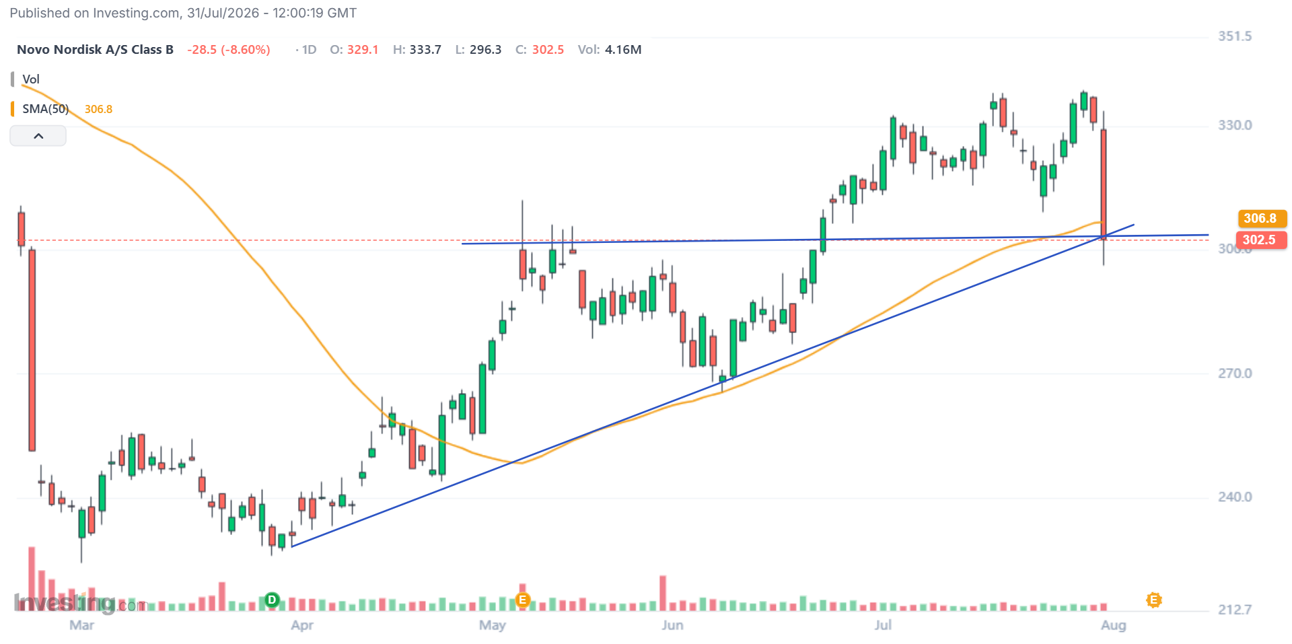Click the Aug label on the time axis
Viewport: 1292px width, 644px height.
tap(1113, 625)
